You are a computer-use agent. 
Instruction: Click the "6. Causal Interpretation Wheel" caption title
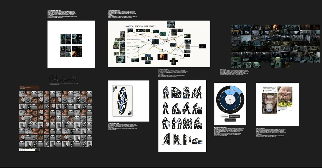tap(220, 128)
